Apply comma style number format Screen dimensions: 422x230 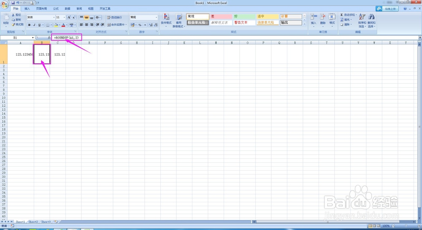point(145,25)
